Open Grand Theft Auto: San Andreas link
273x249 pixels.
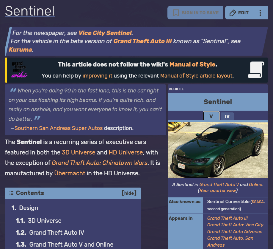pos(230,242)
